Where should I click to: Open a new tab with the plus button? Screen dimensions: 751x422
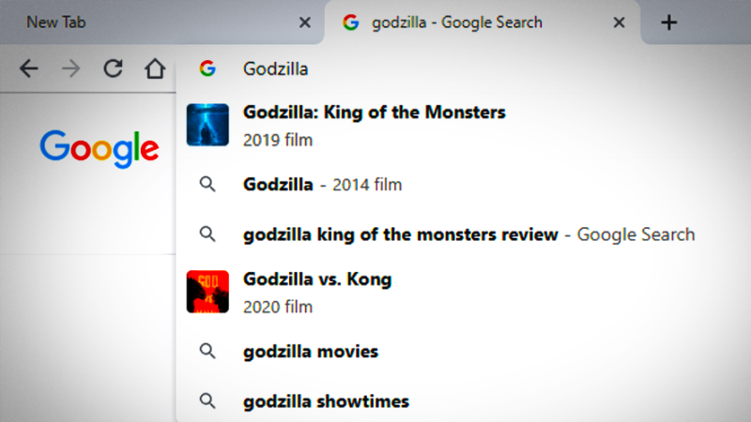click(668, 23)
